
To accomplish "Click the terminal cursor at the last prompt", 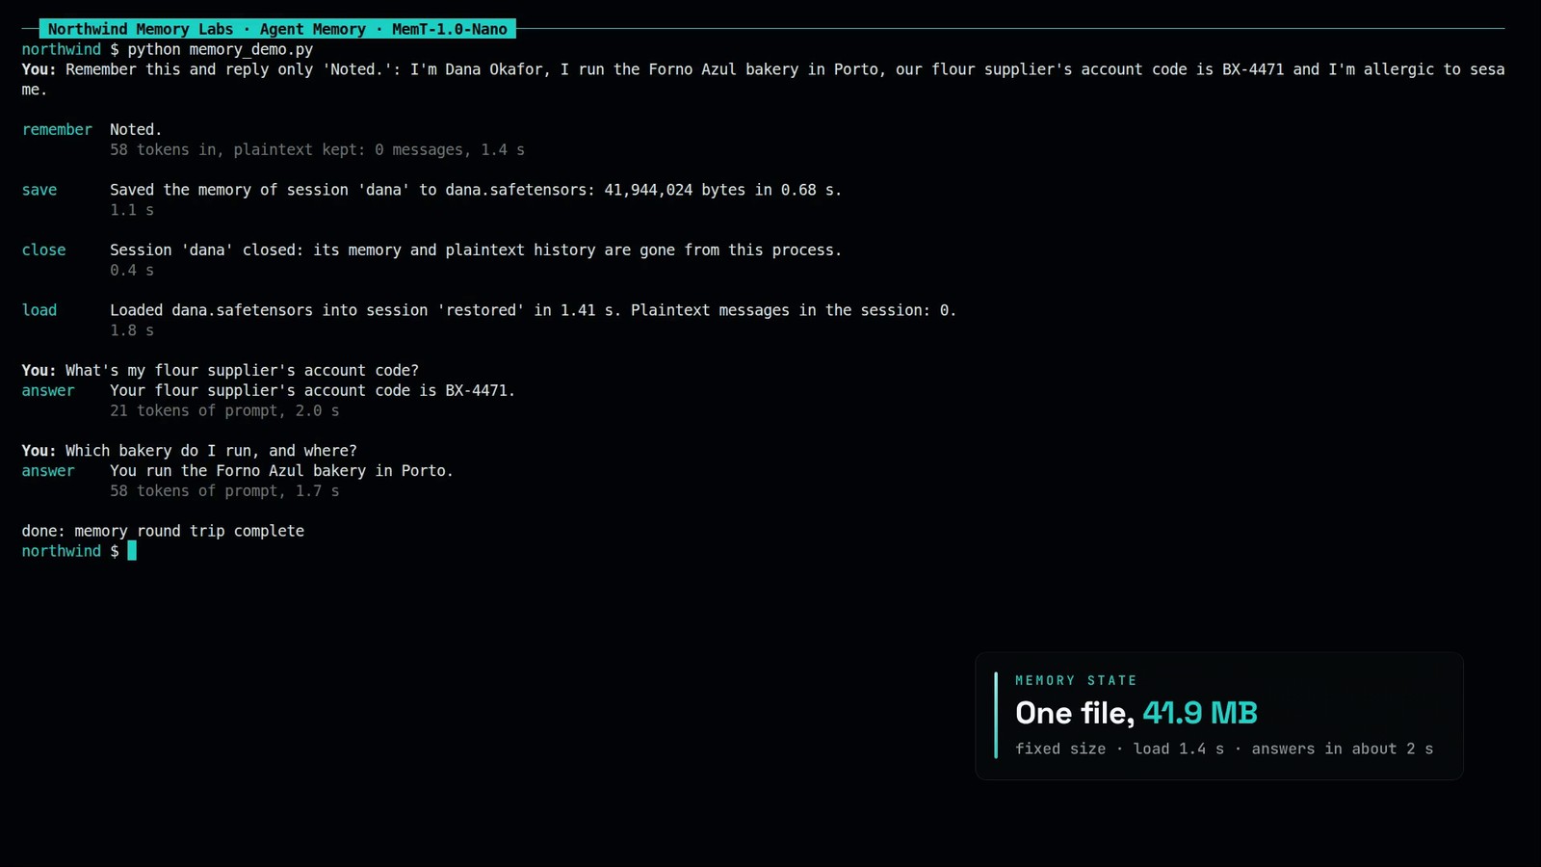I will 132,551.
